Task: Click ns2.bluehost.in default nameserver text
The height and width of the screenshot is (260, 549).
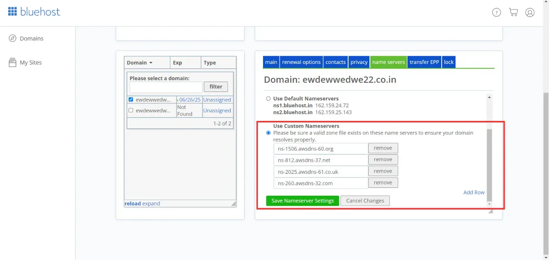Action: (293, 112)
